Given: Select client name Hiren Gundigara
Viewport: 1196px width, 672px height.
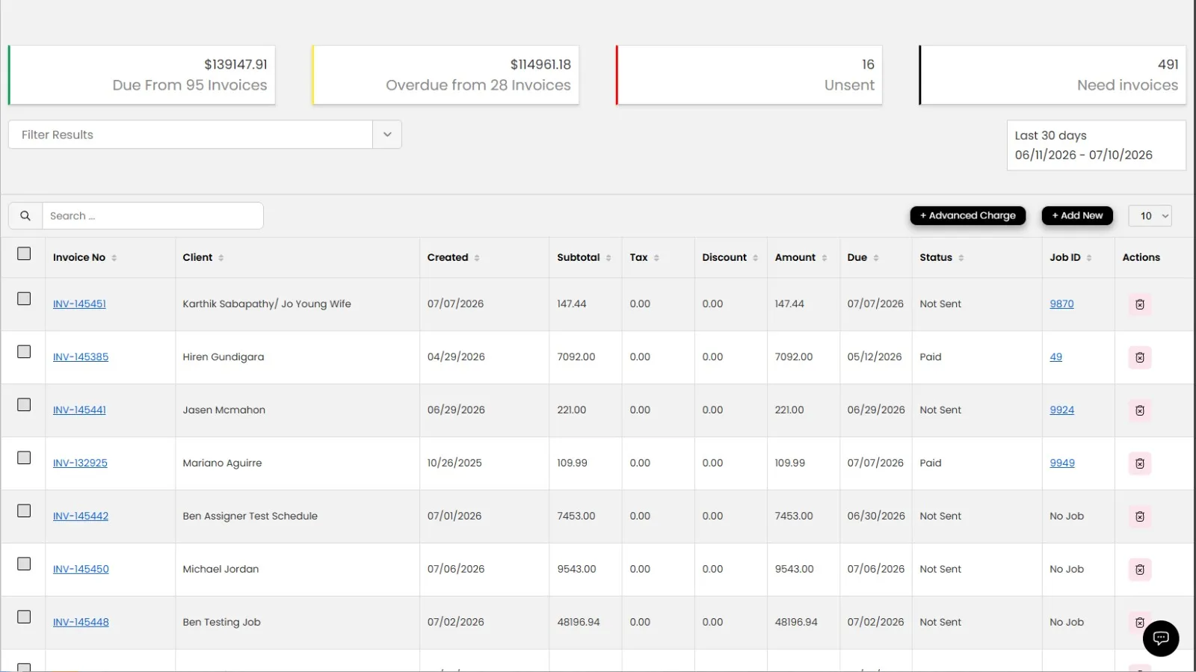Looking at the screenshot, I should pyautogui.click(x=224, y=357).
